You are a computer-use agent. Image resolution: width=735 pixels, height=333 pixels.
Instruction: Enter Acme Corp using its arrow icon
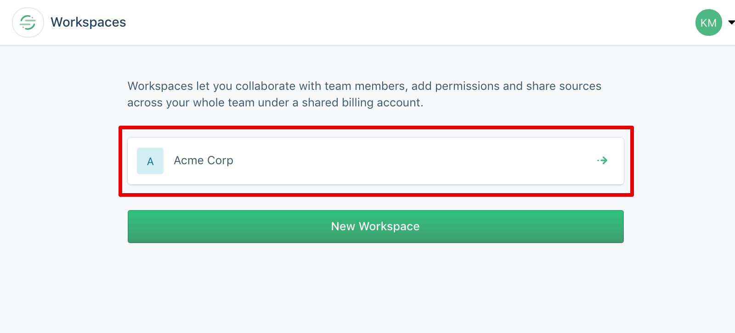[x=602, y=161]
